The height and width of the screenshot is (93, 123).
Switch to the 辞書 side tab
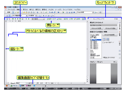(x=120, y=34)
